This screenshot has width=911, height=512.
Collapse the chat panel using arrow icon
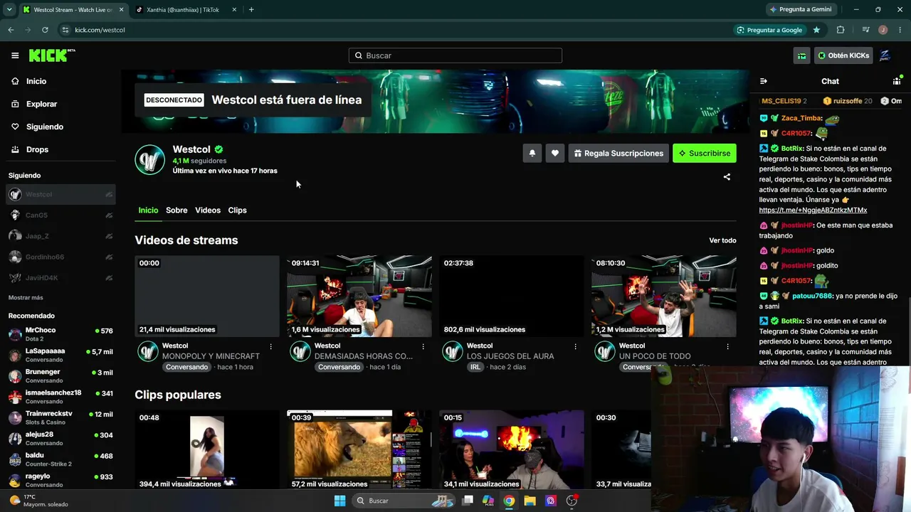[x=764, y=81]
